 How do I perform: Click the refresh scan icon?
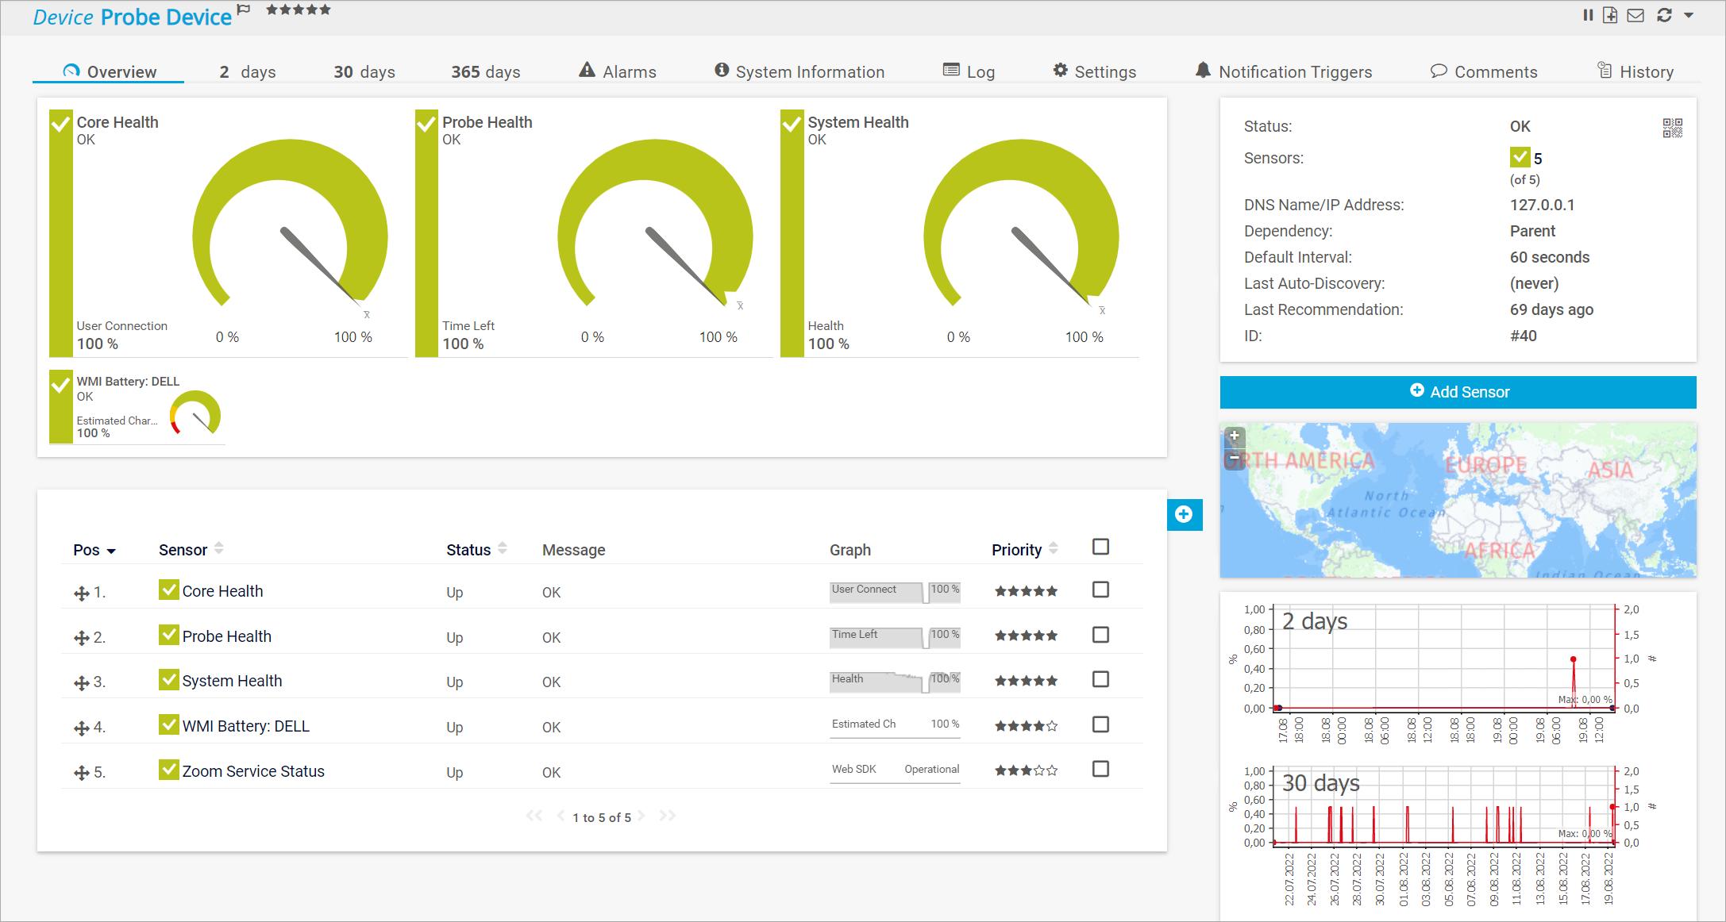tap(1664, 15)
